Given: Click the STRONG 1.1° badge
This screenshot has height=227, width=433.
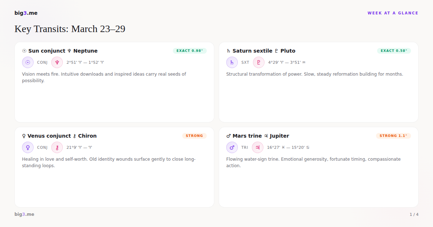Looking at the screenshot, I should click(393, 136).
